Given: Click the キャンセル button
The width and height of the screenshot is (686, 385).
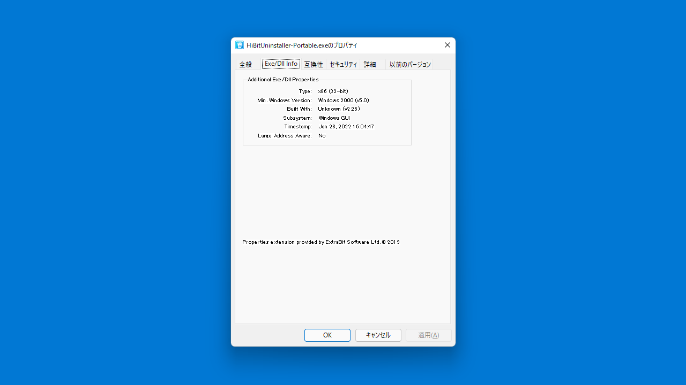Looking at the screenshot, I should pos(378,335).
